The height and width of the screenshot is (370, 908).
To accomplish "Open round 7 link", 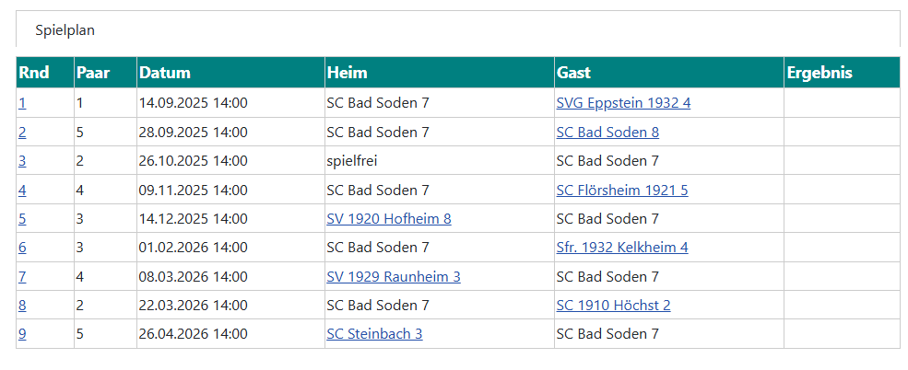I will tap(22, 277).
